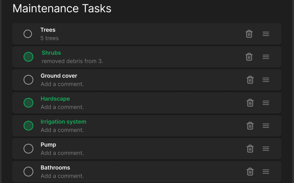Delete the Shrubs task with trash icon

[249, 57]
